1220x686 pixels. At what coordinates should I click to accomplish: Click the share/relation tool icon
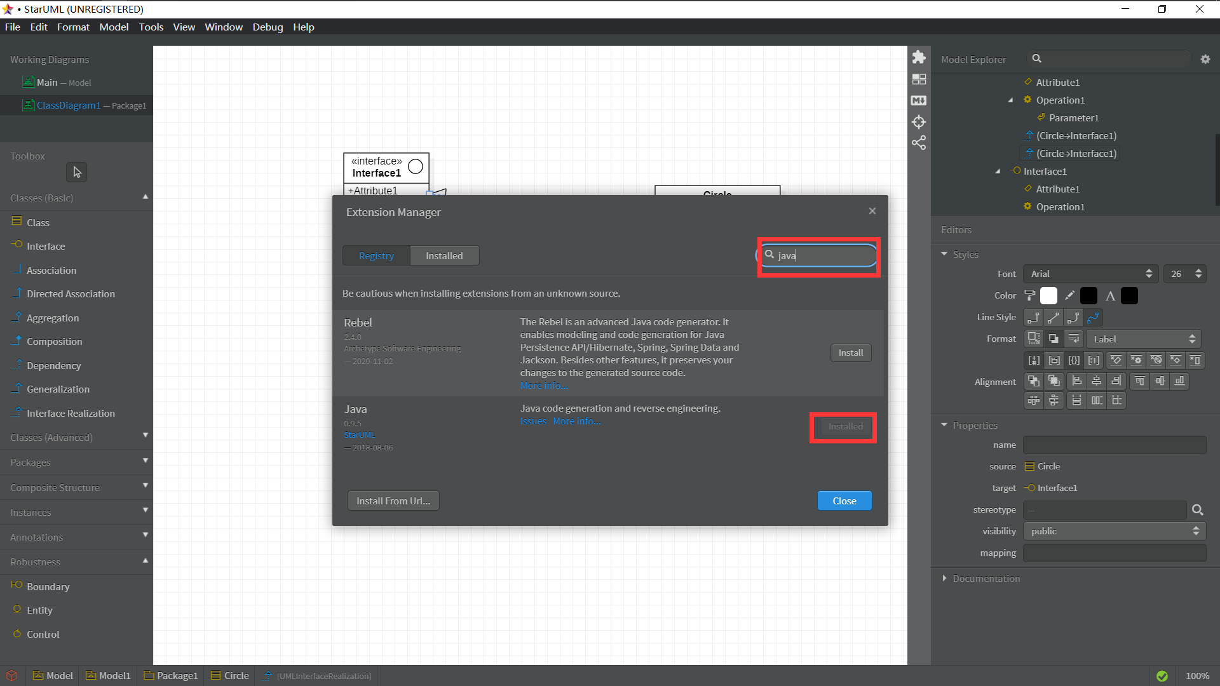[x=919, y=142]
